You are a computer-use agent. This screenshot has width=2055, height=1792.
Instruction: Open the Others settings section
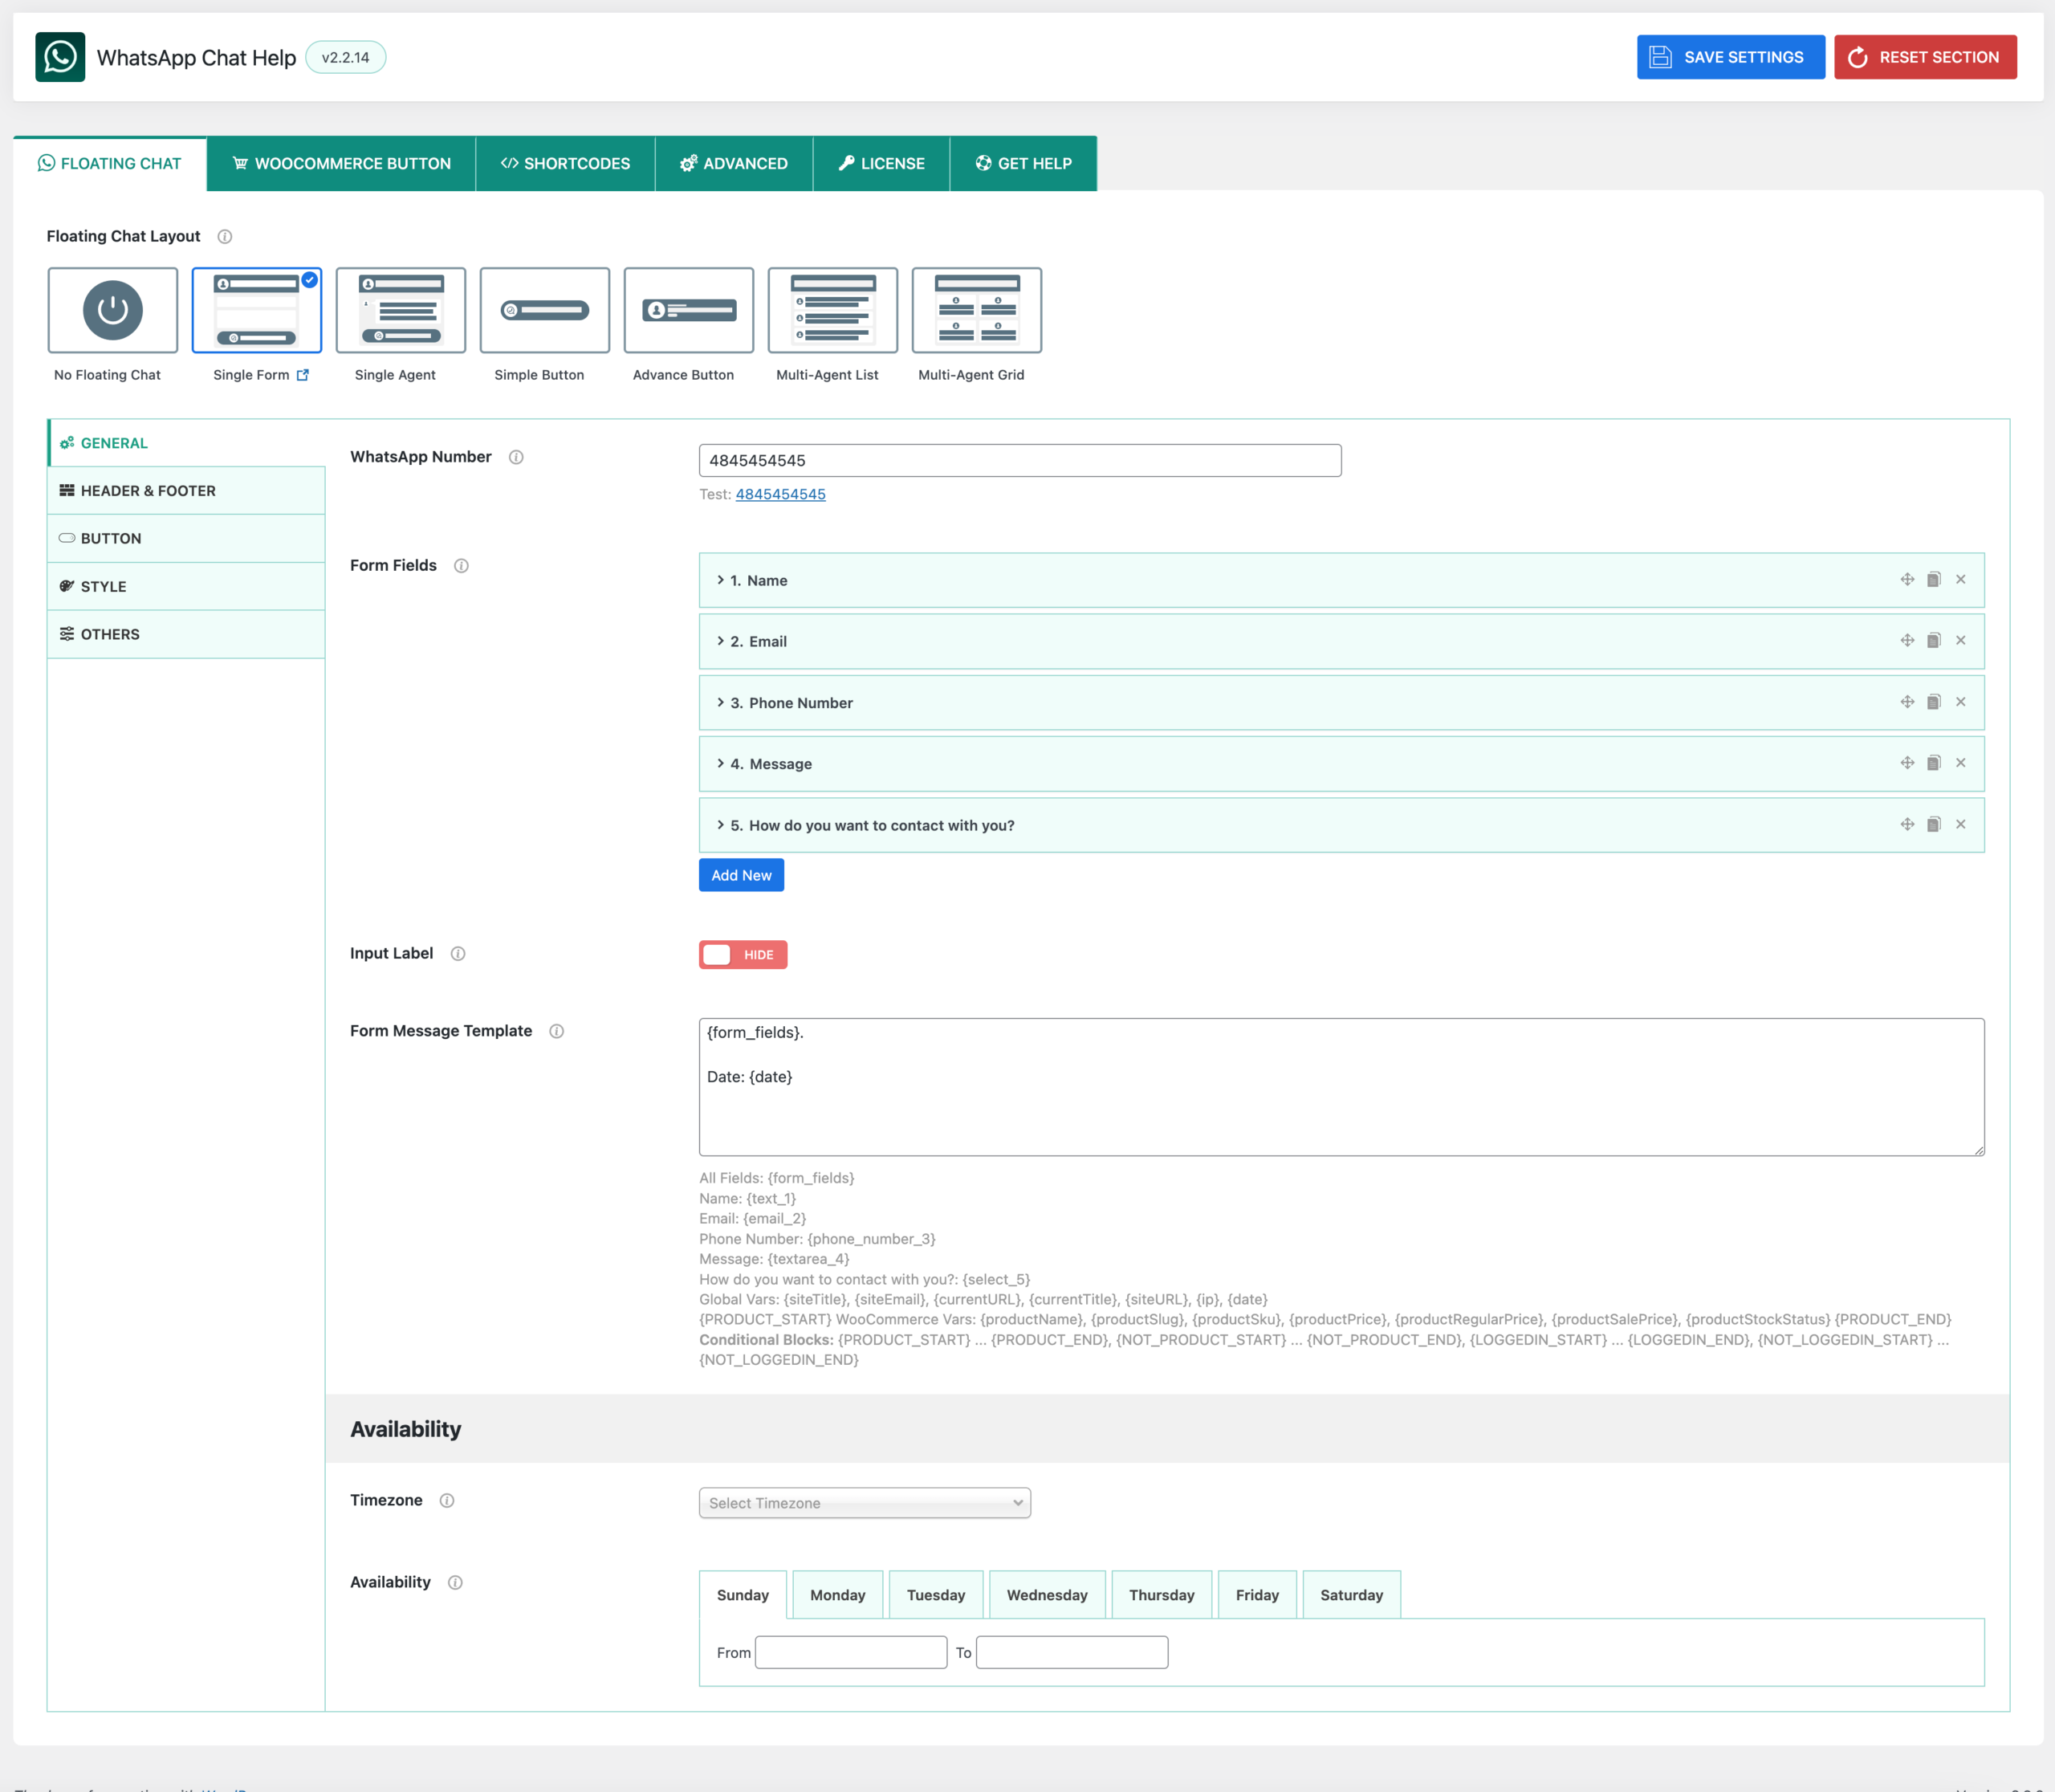tap(187, 635)
